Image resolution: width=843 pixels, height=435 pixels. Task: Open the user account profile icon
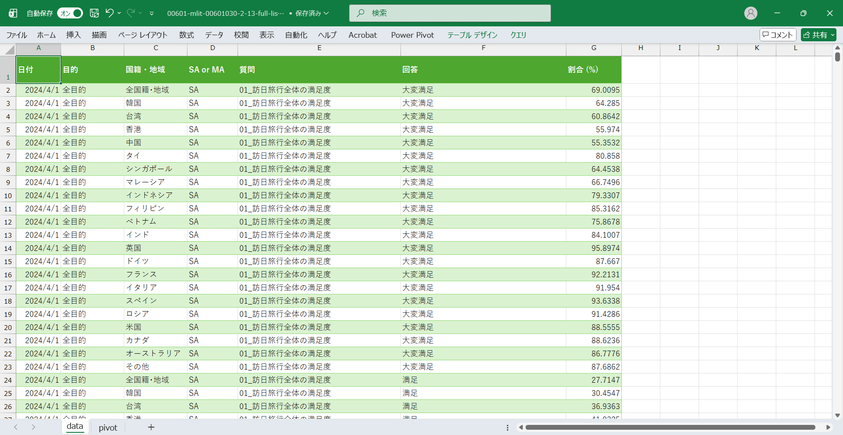click(750, 13)
